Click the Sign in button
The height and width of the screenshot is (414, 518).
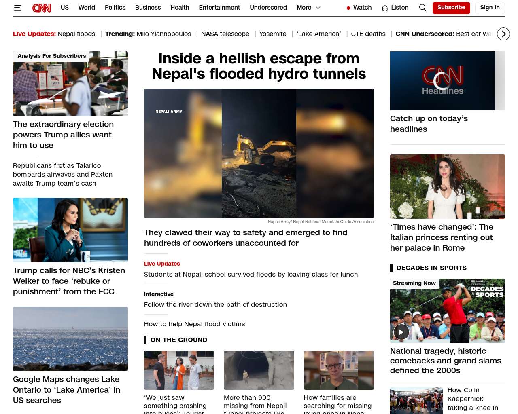pyautogui.click(x=490, y=8)
